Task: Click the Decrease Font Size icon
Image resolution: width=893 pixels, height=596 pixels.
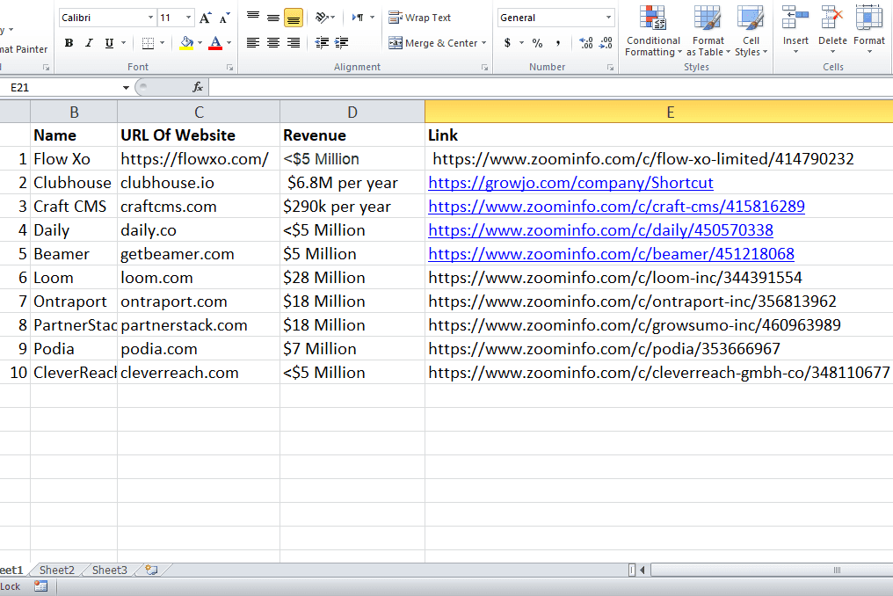Action: (224, 18)
